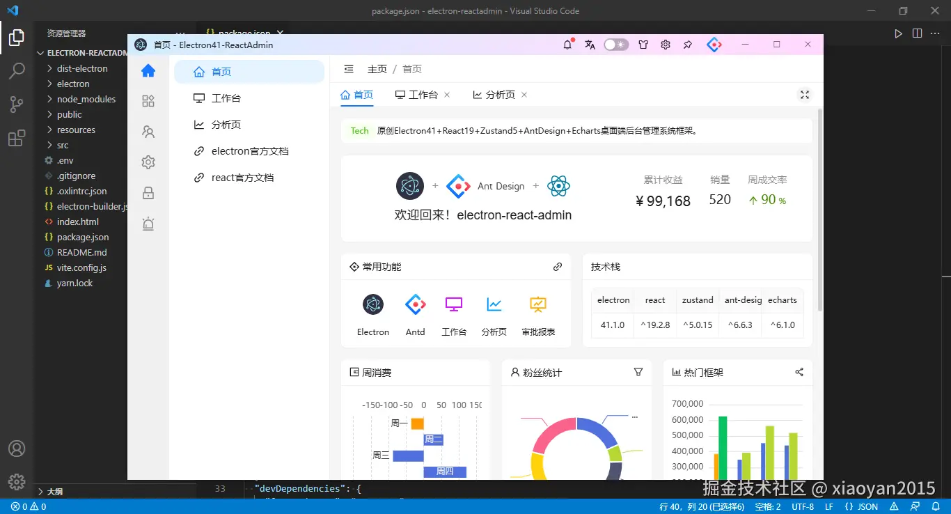The image size is (951, 514).
Task: Pin the window with pin icon
Action: point(688,45)
